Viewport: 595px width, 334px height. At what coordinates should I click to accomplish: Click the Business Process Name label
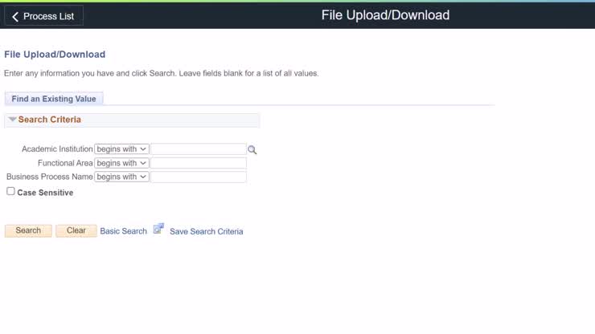49,177
